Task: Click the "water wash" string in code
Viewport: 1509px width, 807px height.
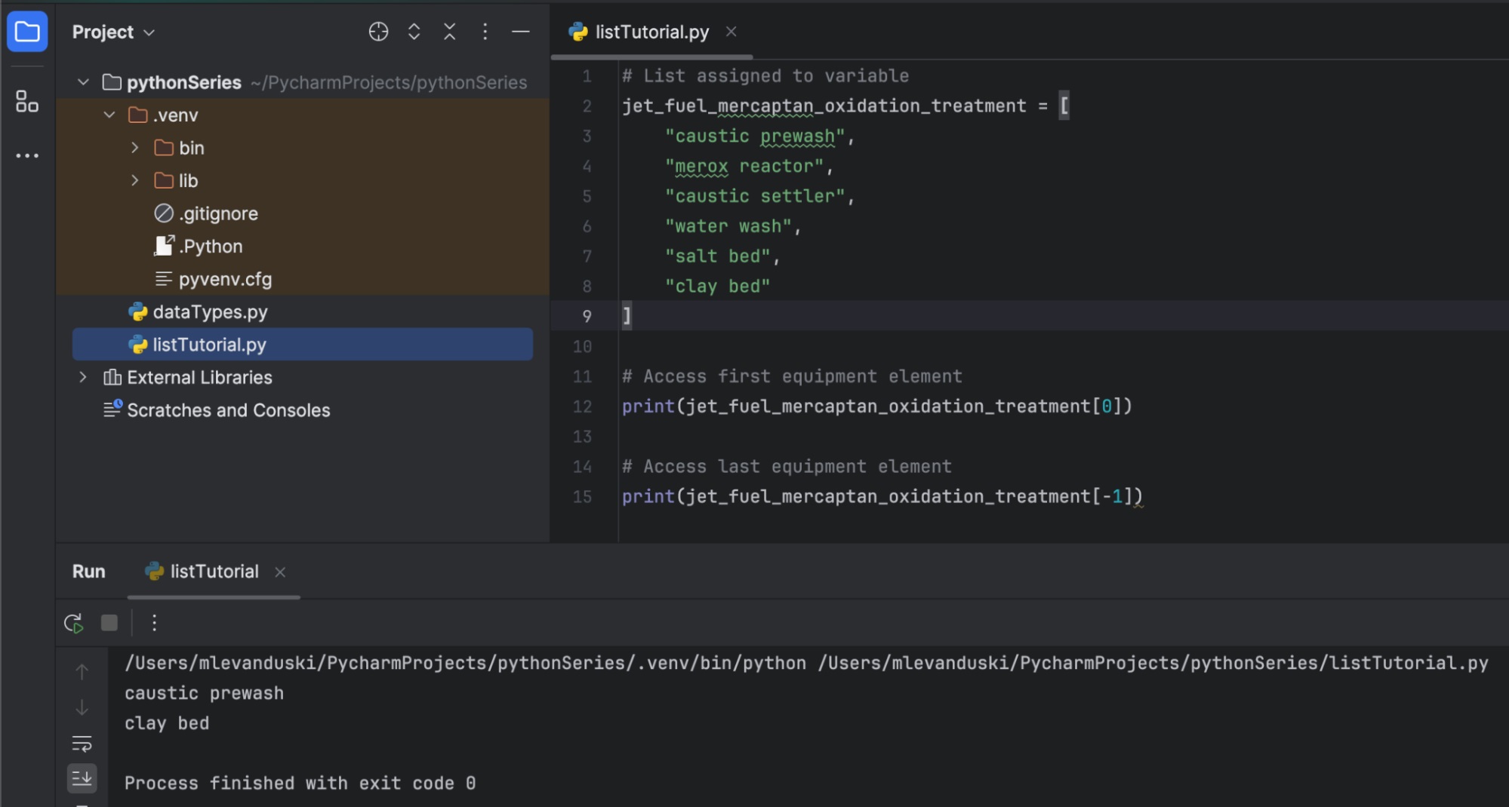Action: [x=728, y=226]
